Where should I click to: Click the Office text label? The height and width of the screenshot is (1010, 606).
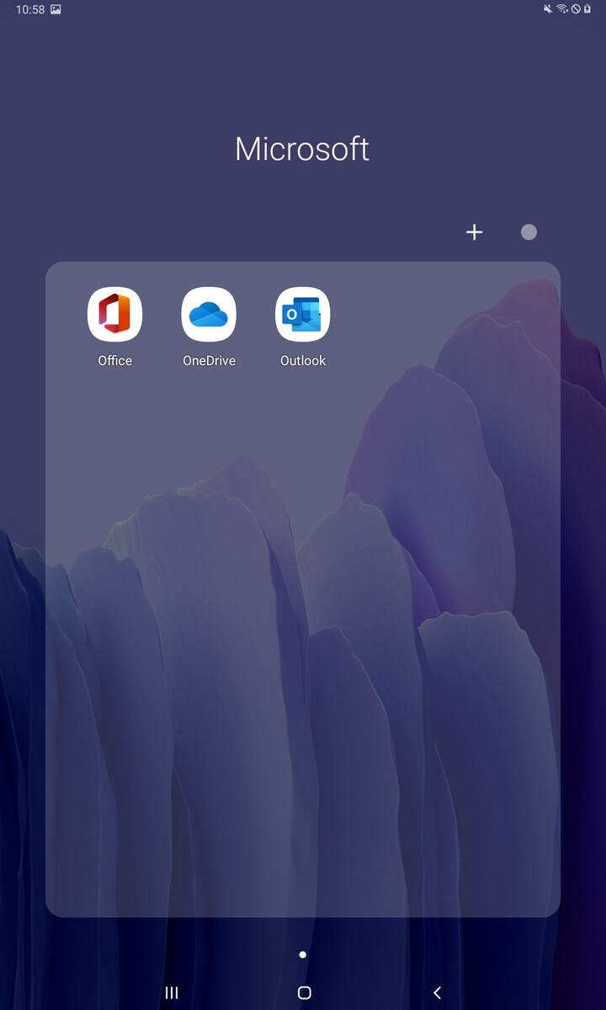coord(114,360)
